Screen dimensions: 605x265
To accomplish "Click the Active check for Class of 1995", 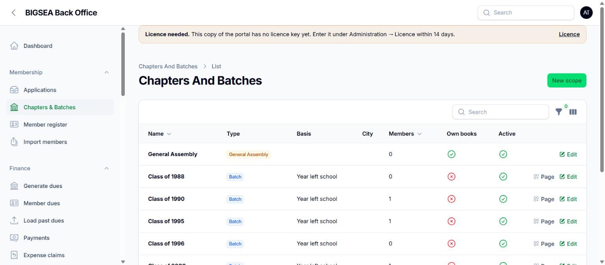I will pos(503,222).
